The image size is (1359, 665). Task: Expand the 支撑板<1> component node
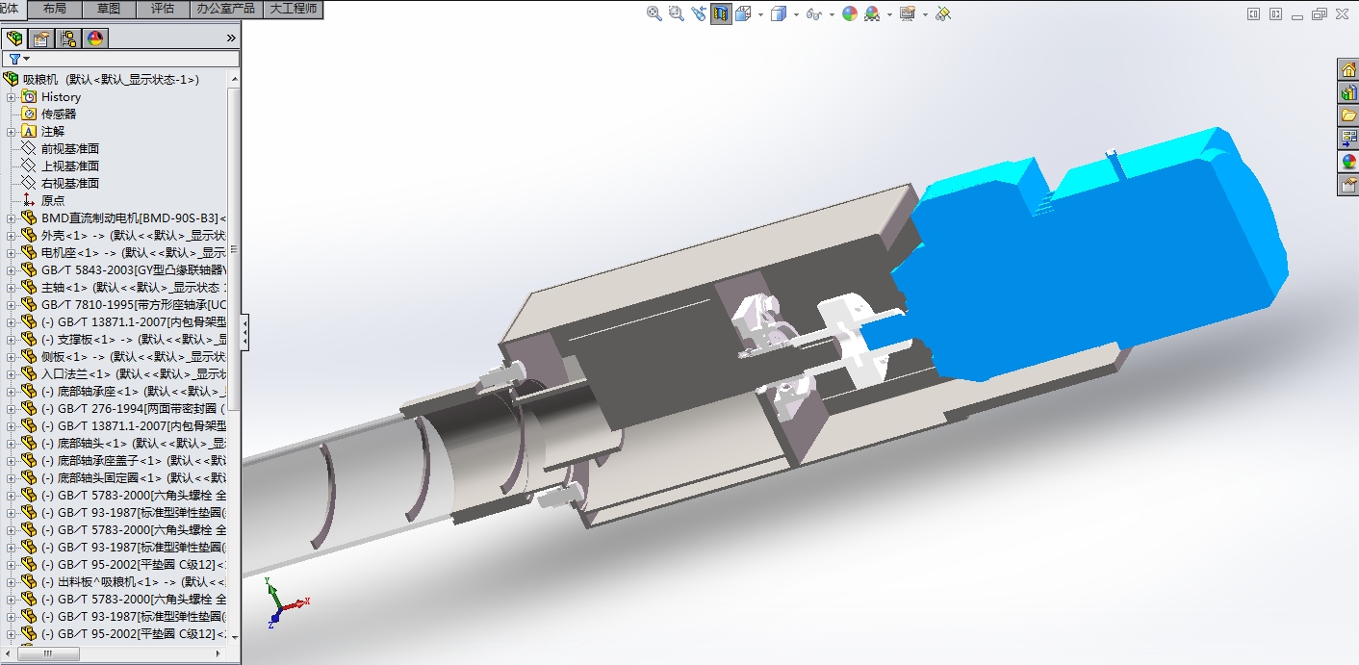point(11,340)
